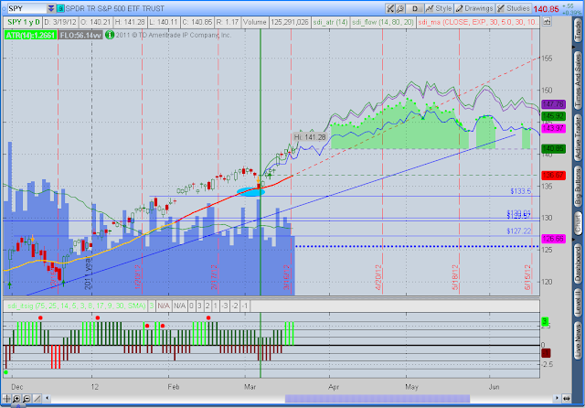Click the green 140.85 price bubble

coord(553,148)
